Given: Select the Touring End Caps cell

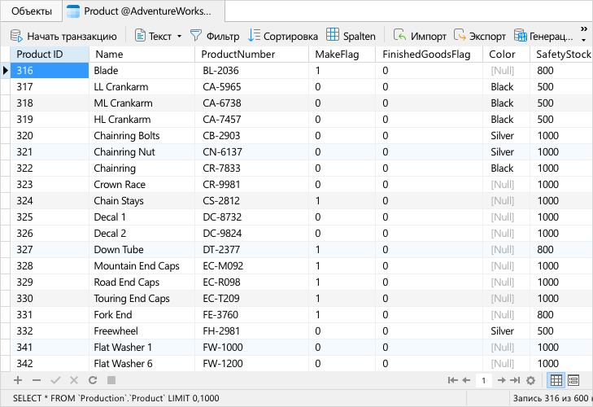Looking at the screenshot, I should pos(142,299).
